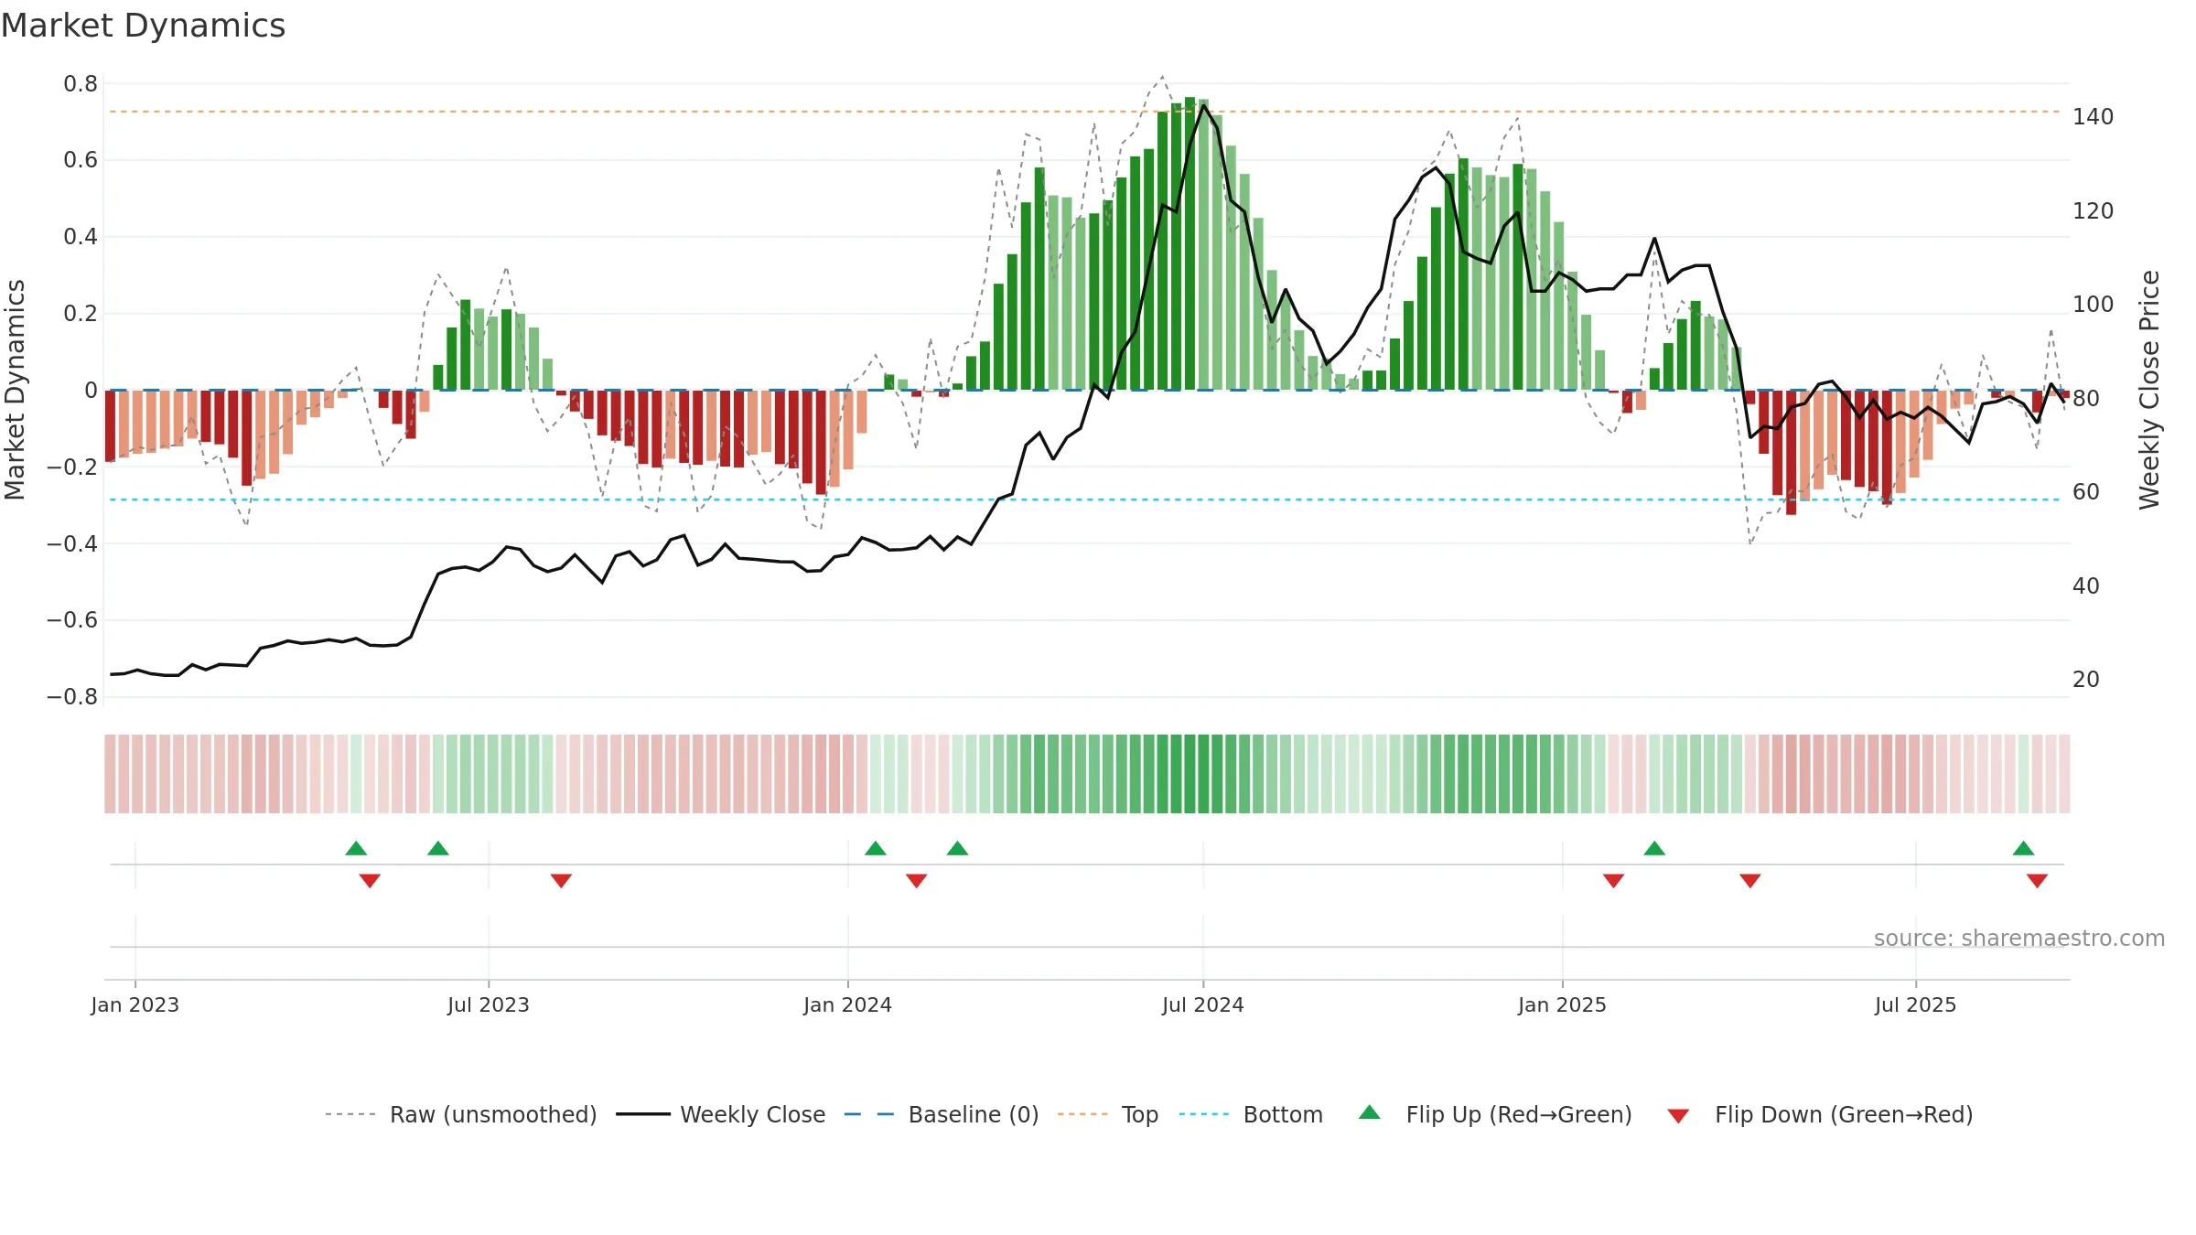Toggle the Baseline (0) legend entry
This screenshot has width=2196, height=1235.
(x=942, y=1114)
